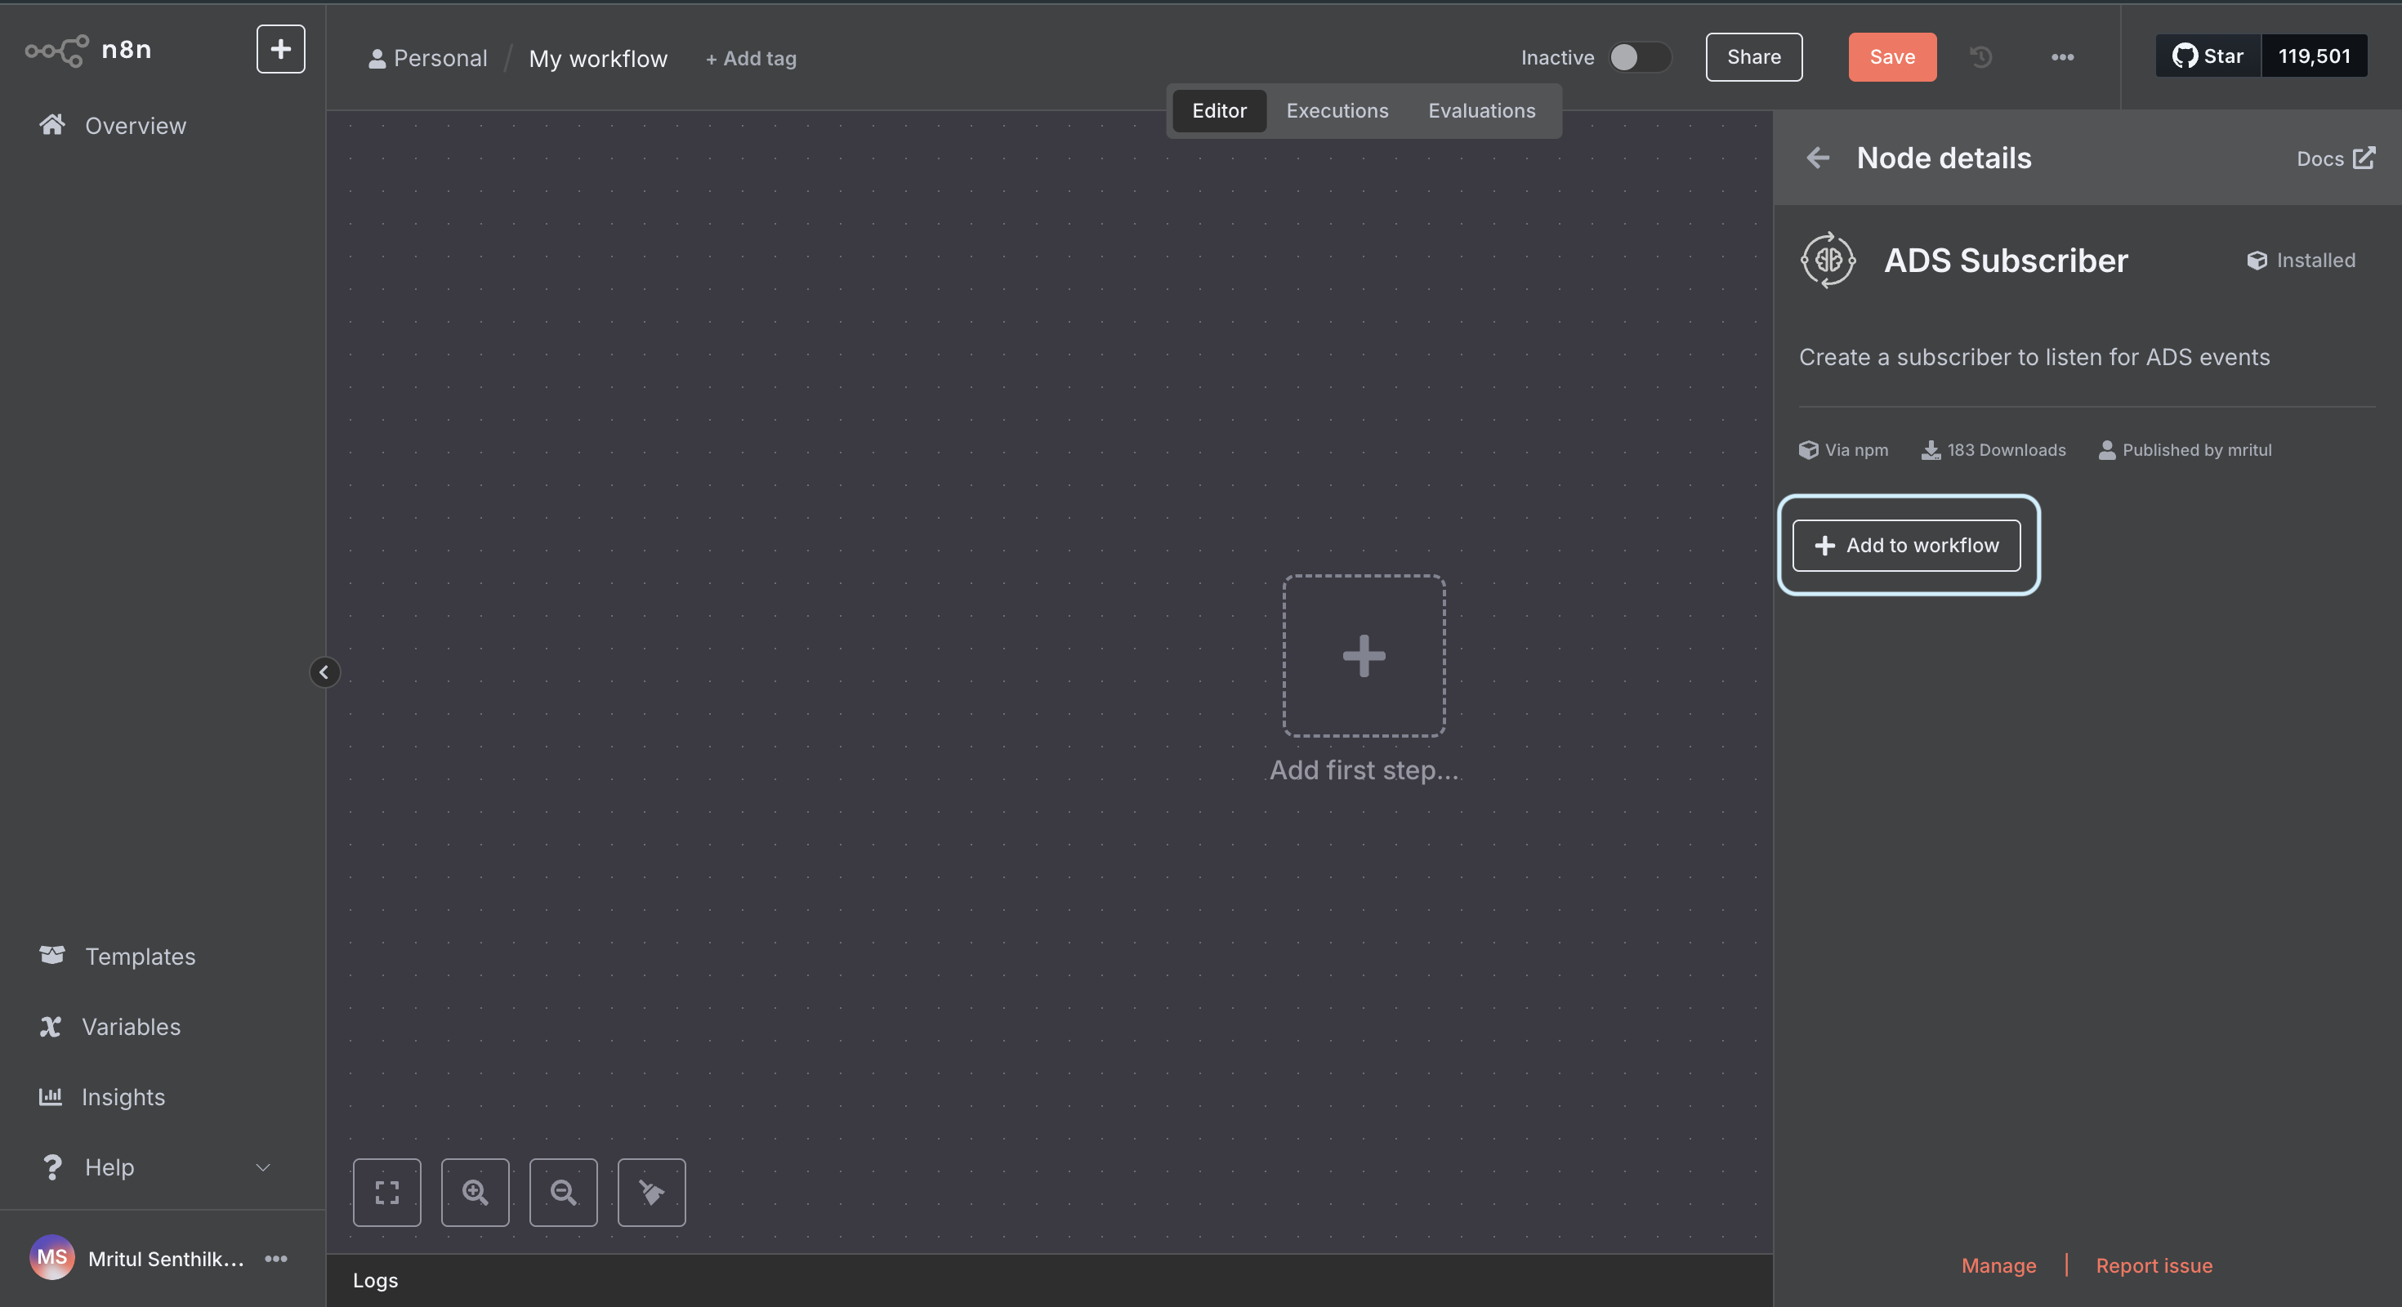Click the Add tag field
The height and width of the screenshot is (1307, 2402).
click(752, 59)
